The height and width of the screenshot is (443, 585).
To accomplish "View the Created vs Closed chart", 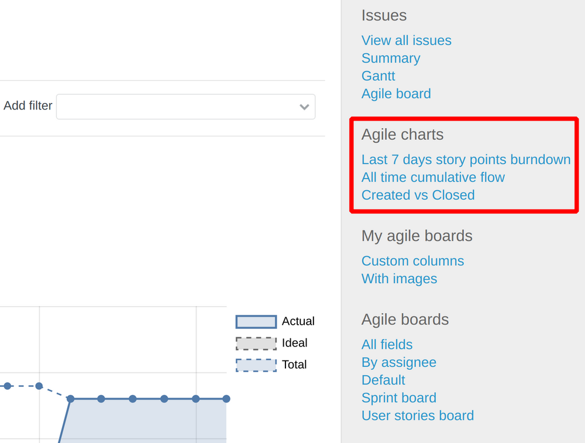I will click(418, 195).
